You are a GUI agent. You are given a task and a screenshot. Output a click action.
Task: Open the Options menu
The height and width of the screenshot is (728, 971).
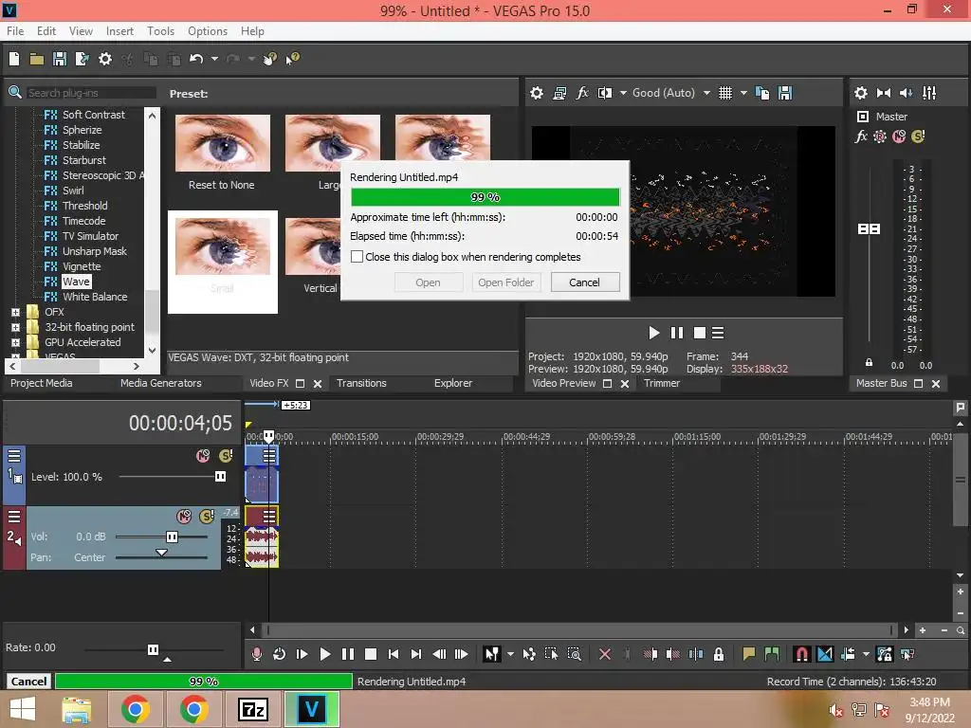coord(208,31)
